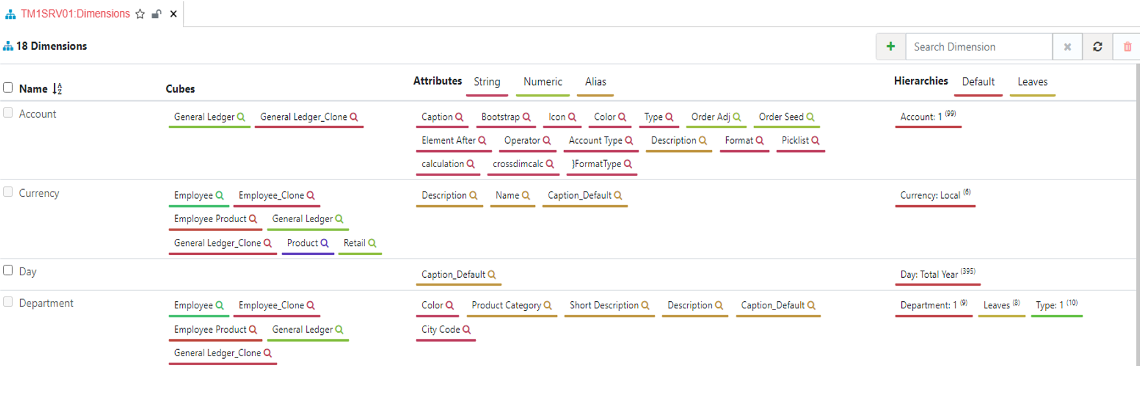Click in the Search Dimension field
This screenshot has width=1147, height=406.
979,47
